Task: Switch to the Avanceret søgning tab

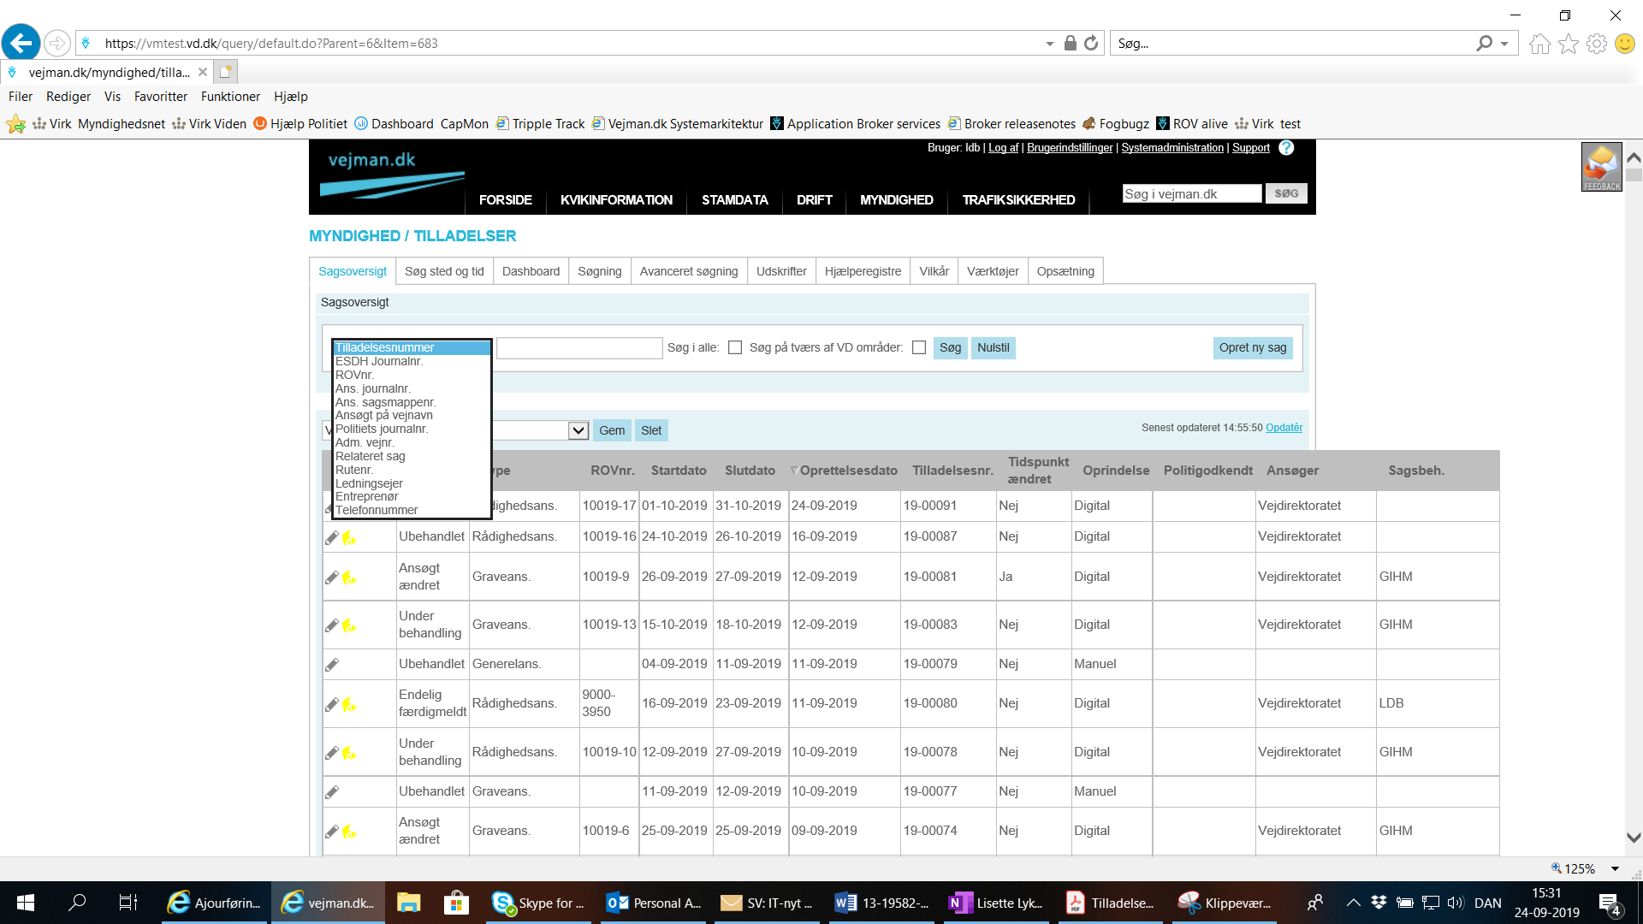Action: pos(688,271)
